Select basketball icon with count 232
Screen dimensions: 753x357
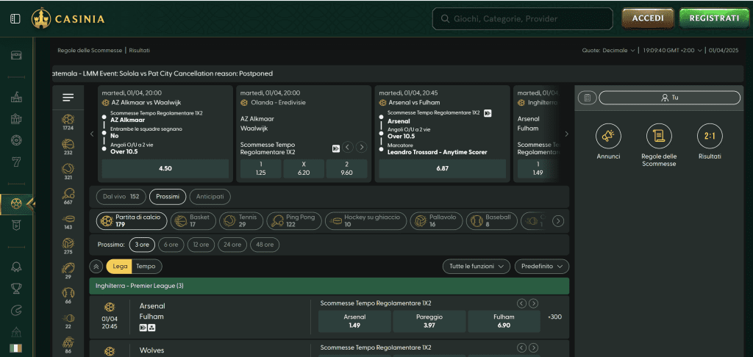(68, 147)
